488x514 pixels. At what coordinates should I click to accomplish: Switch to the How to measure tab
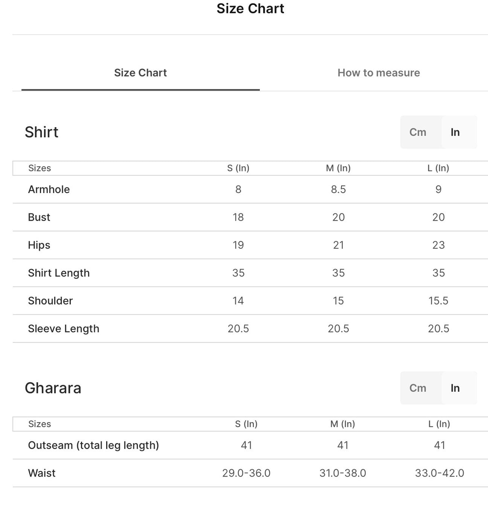coord(379,73)
